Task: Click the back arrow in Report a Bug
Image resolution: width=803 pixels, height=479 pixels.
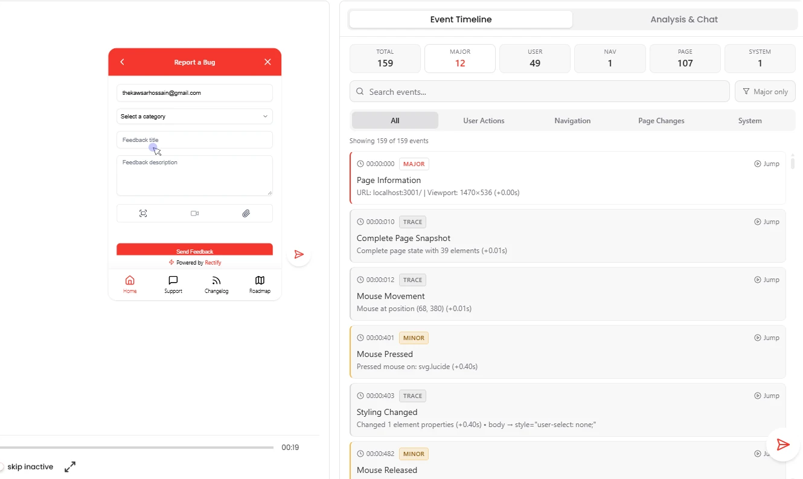Action: click(122, 62)
